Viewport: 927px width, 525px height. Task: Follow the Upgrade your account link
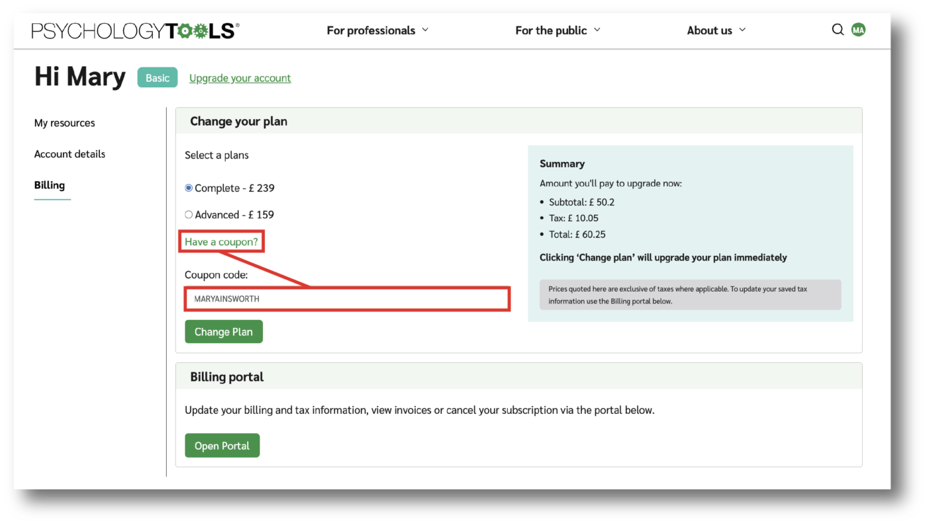click(240, 78)
